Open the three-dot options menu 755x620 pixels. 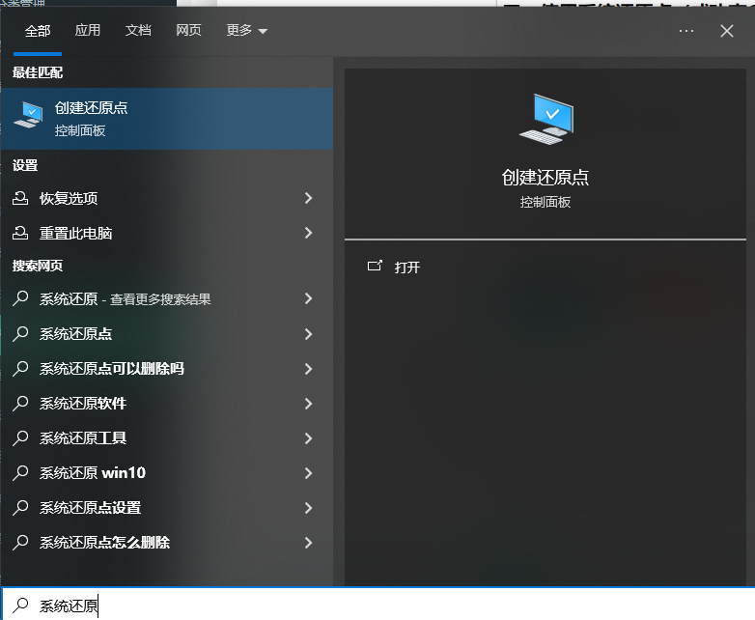[686, 31]
